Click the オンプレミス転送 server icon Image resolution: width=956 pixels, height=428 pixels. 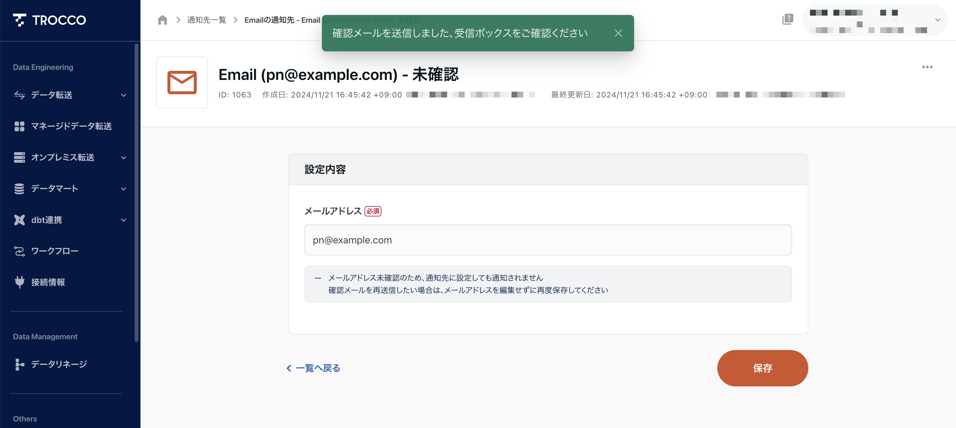(19, 158)
